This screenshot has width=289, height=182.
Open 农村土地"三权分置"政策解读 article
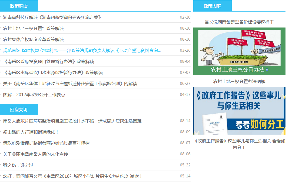(33, 29)
